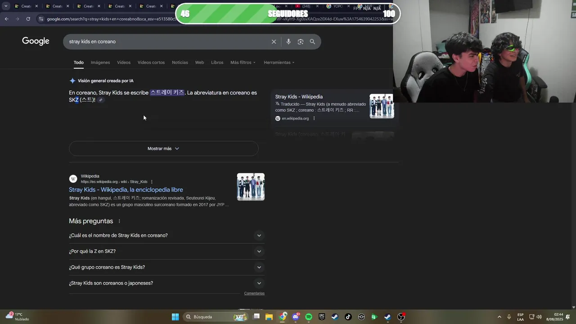This screenshot has width=576, height=324.
Task: Click 'Visión general creada por IA' label
Action: tap(106, 81)
